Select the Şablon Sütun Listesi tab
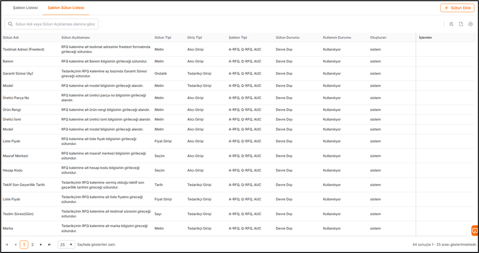479x253 pixels. (66, 8)
